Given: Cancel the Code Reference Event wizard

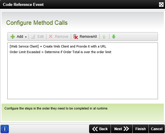Looking at the screenshot, I should pos(157,129).
